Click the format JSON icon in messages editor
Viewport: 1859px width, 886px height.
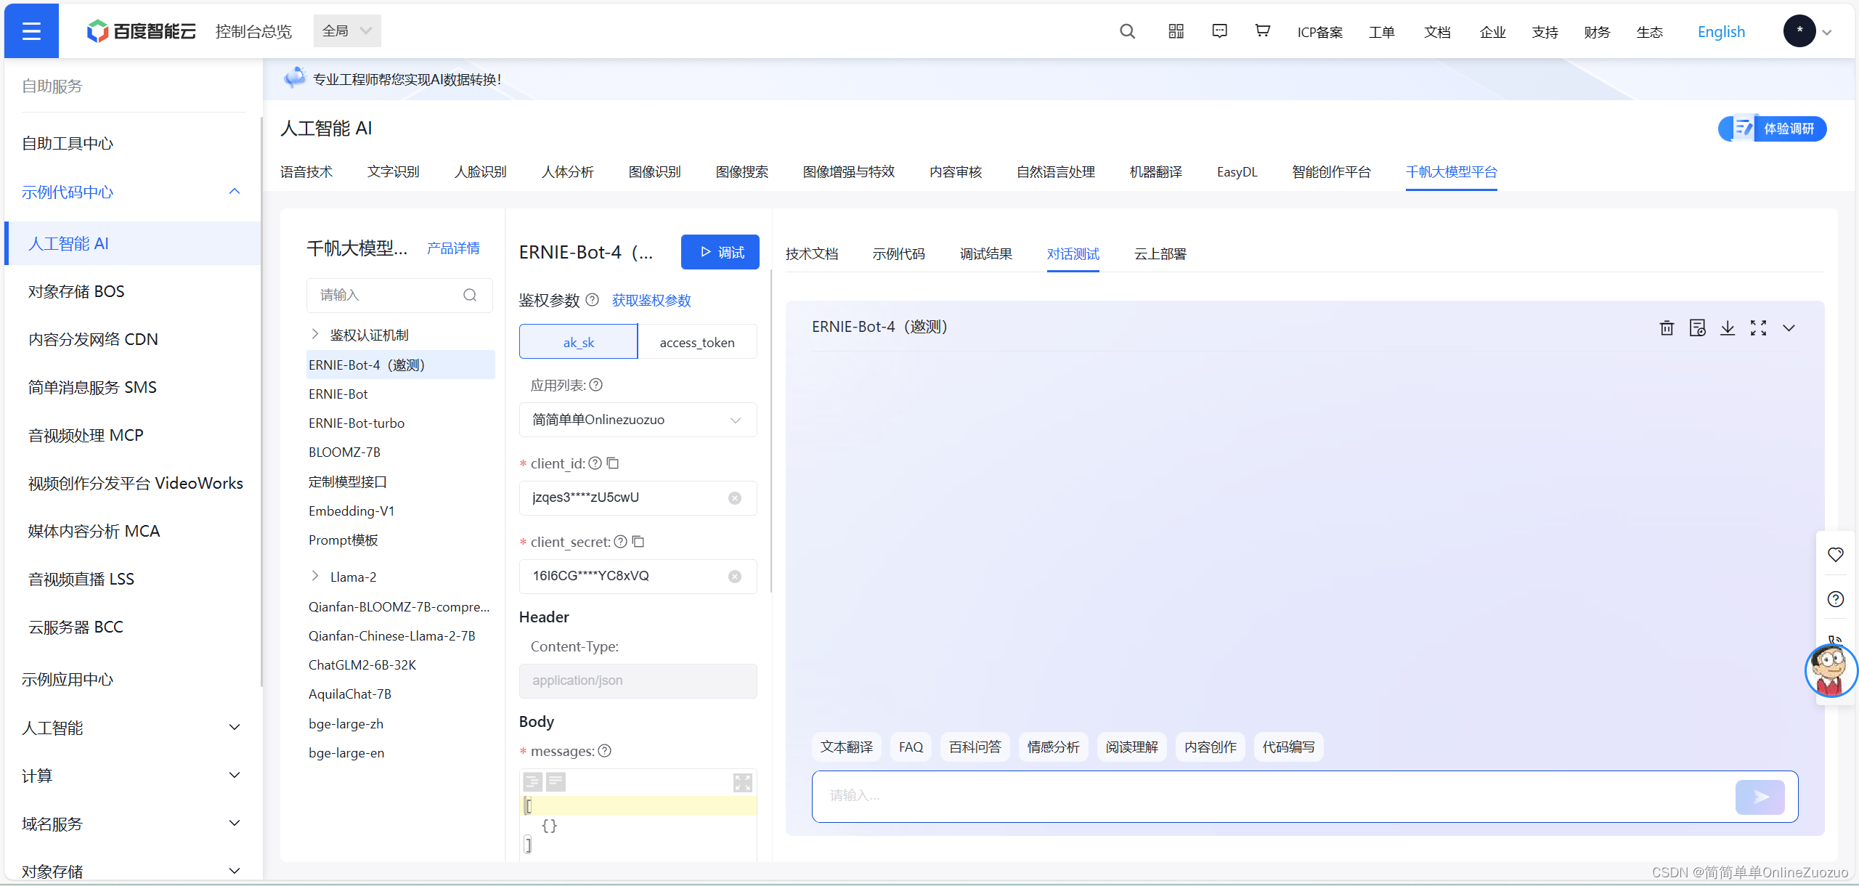point(532,781)
